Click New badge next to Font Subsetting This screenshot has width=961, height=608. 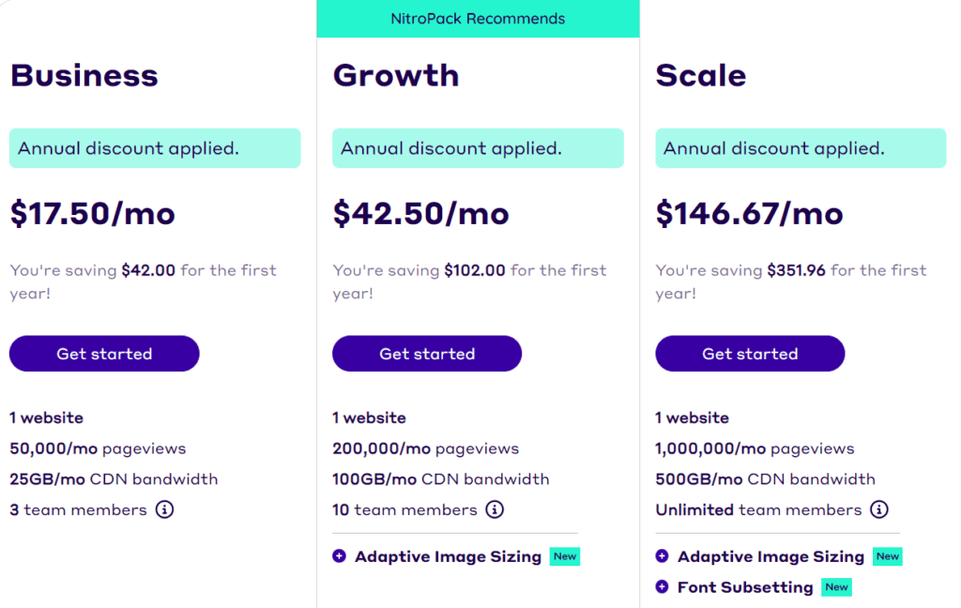click(x=836, y=587)
